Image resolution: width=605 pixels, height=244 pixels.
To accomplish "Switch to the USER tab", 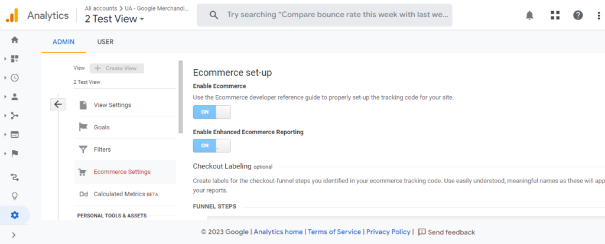I will coord(105,42).
